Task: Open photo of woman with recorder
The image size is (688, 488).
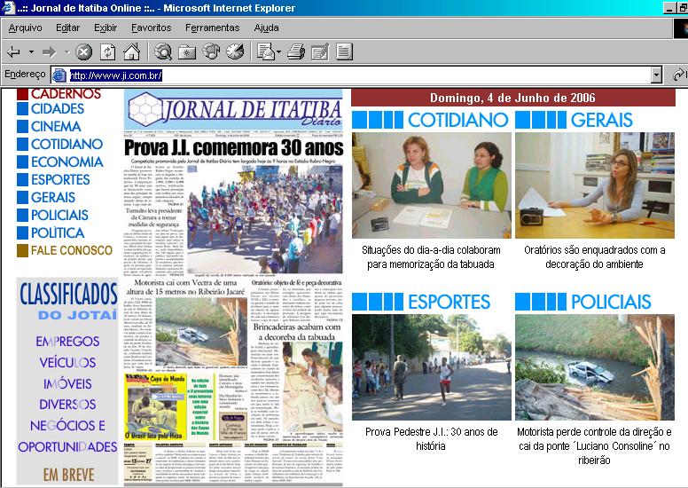Action: pos(595,185)
